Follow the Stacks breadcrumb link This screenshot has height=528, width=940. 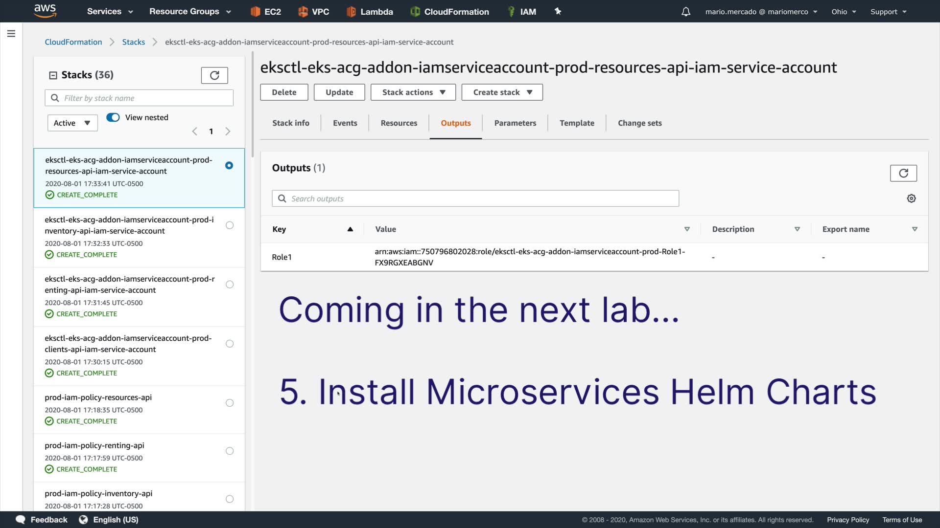133,42
